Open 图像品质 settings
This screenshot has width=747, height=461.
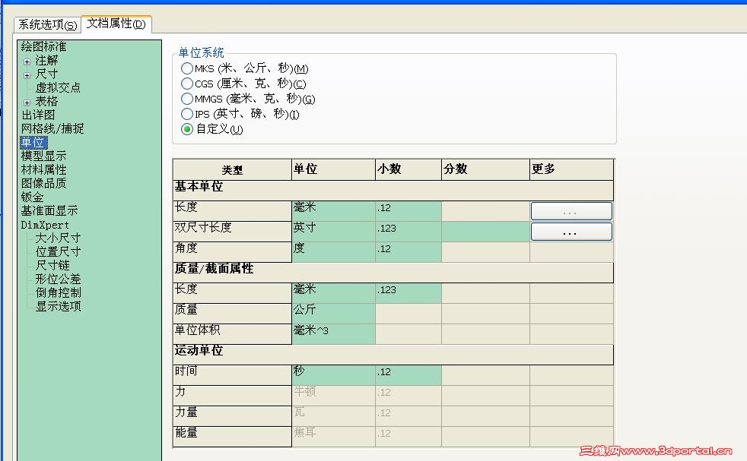point(43,183)
